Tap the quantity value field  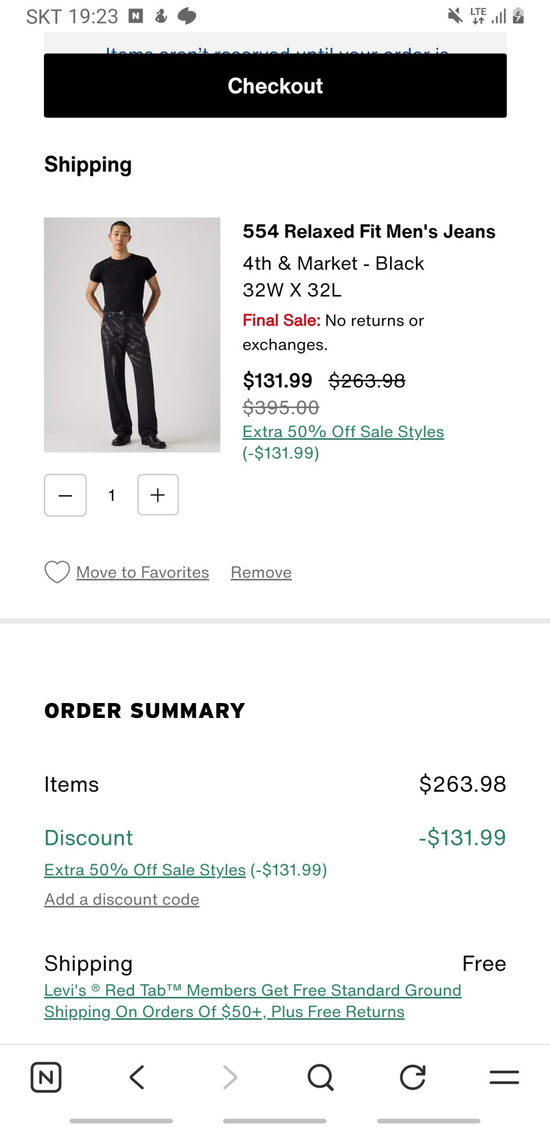112,495
